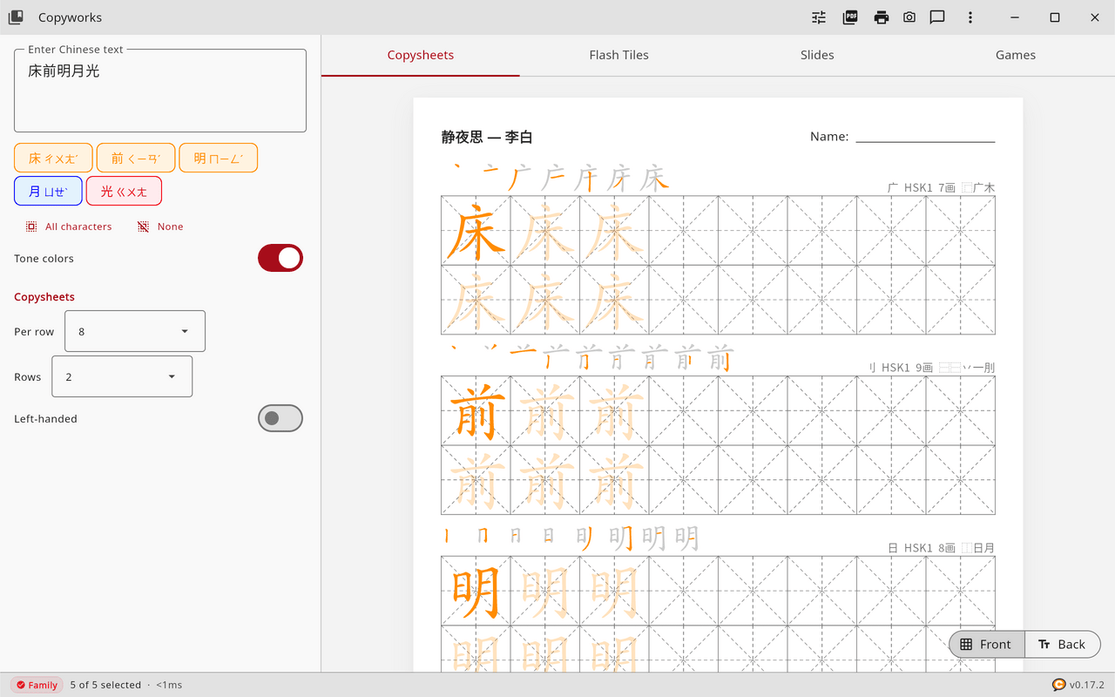Viewport: 1115px width, 697px height.
Task: Open the Slides tab
Action: pyautogui.click(x=817, y=55)
